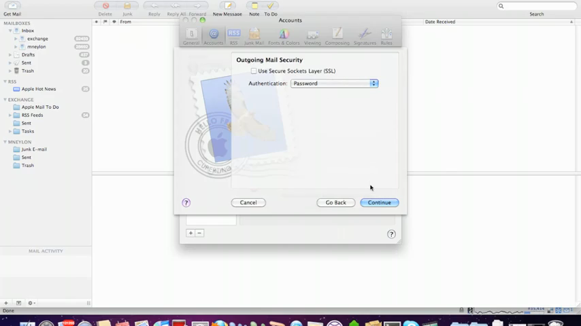The width and height of the screenshot is (581, 326).
Task: Open the Authentication Password dropdown
Action: [x=334, y=84]
